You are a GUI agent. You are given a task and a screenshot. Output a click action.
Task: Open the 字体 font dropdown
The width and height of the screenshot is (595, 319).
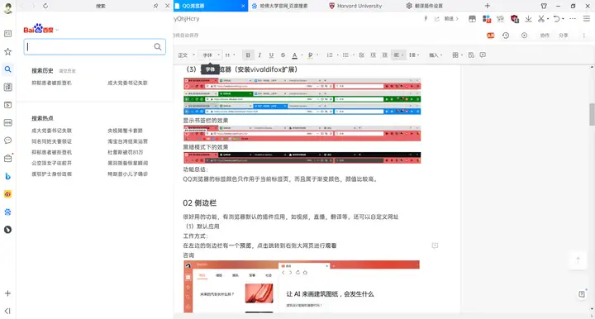point(211,55)
